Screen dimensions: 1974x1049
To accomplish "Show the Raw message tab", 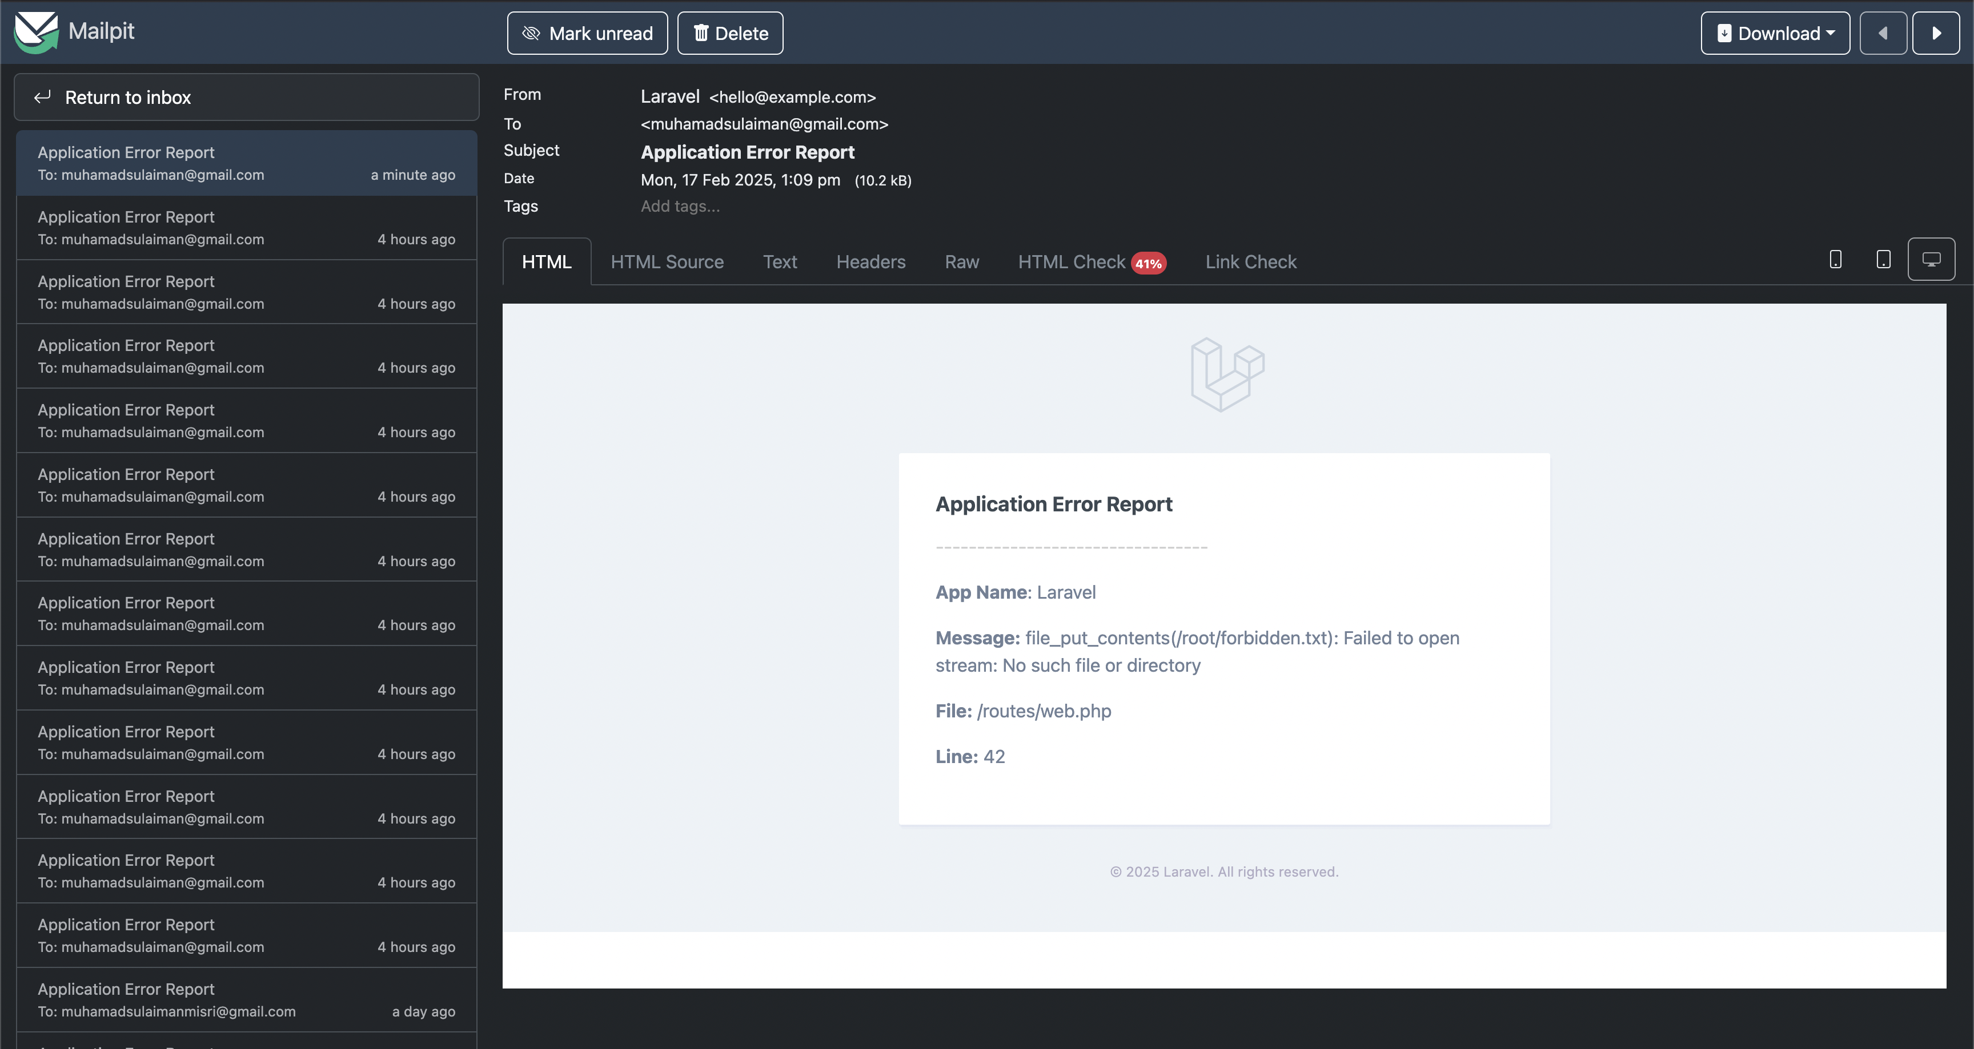I will [x=962, y=262].
